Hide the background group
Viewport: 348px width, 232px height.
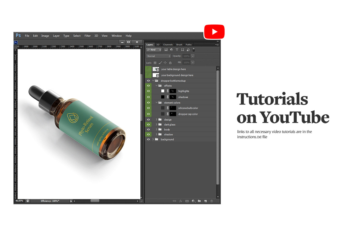pos(148,139)
